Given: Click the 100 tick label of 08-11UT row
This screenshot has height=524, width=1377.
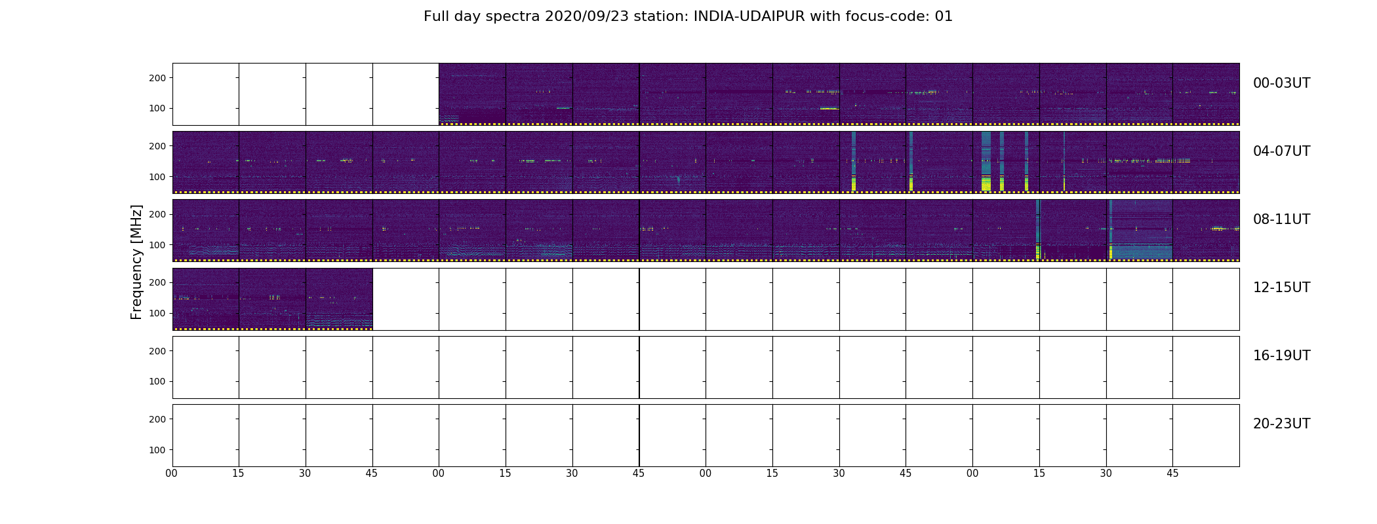Looking at the screenshot, I should (x=157, y=245).
